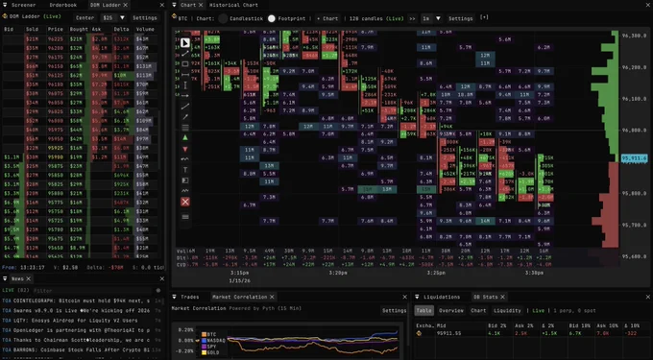This screenshot has height=360, width=653.
Task: Close the Chart tab
Action: click(201, 5)
